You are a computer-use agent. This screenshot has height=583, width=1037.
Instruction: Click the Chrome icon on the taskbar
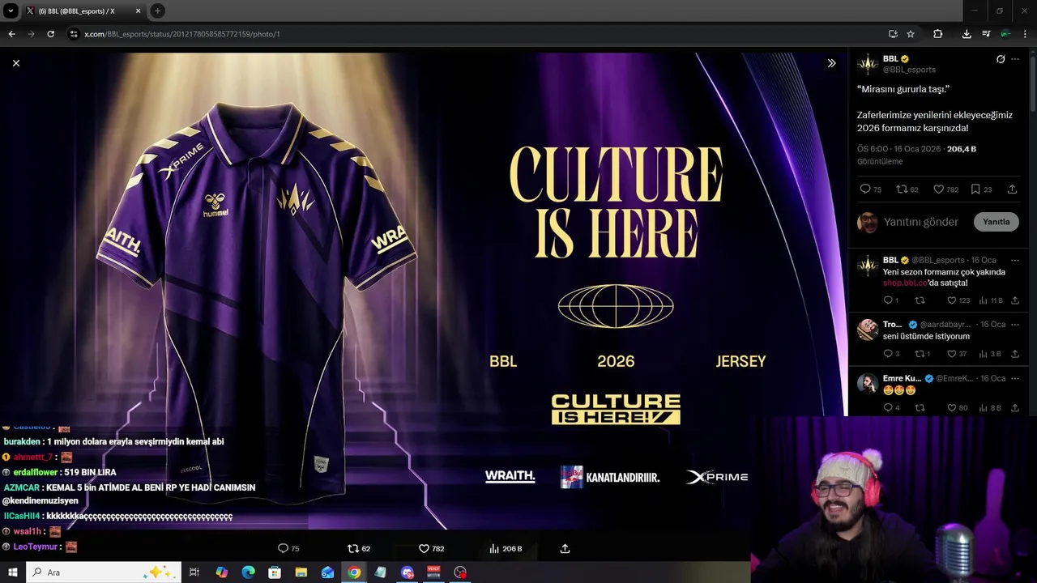pos(354,572)
